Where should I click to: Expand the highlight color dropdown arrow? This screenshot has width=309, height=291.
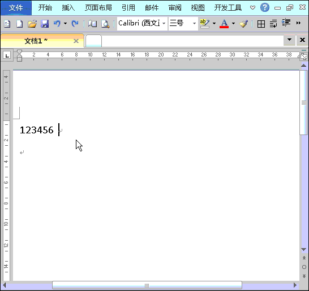[x=214, y=24]
